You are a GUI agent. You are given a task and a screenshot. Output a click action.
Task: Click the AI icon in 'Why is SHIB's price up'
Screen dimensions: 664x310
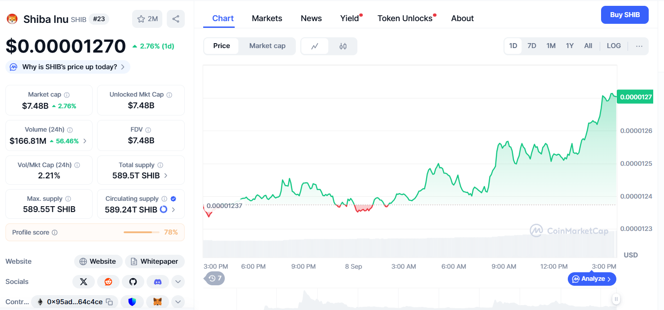pos(14,67)
